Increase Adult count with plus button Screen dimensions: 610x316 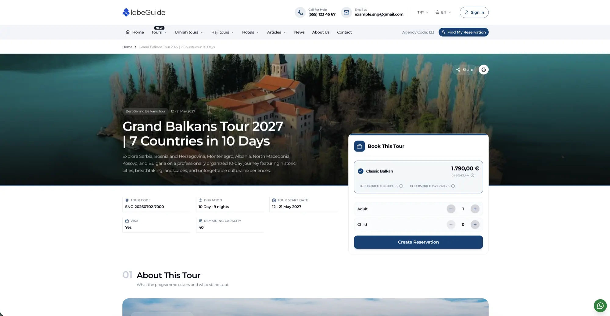click(x=475, y=209)
